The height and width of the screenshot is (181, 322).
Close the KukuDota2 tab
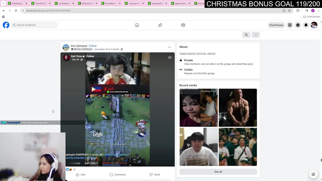26,4
